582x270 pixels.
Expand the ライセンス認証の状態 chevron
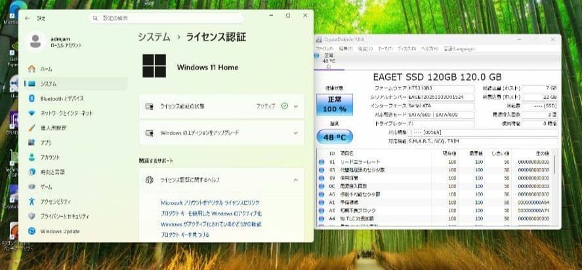click(x=296, y=106)
